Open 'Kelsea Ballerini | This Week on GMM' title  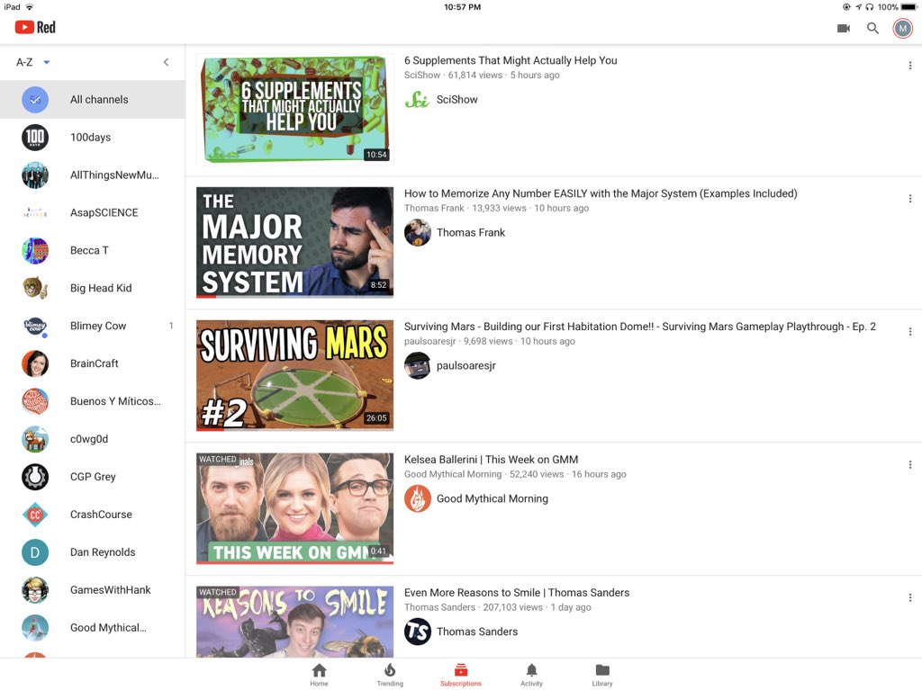pyautogui.click(x=491, y=460)
